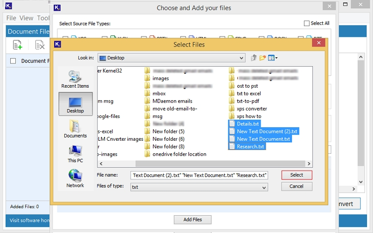Image resolution: width=373 pixels, height=233 pixels.
Task: Select the xps how to folder
Action: 245,116
